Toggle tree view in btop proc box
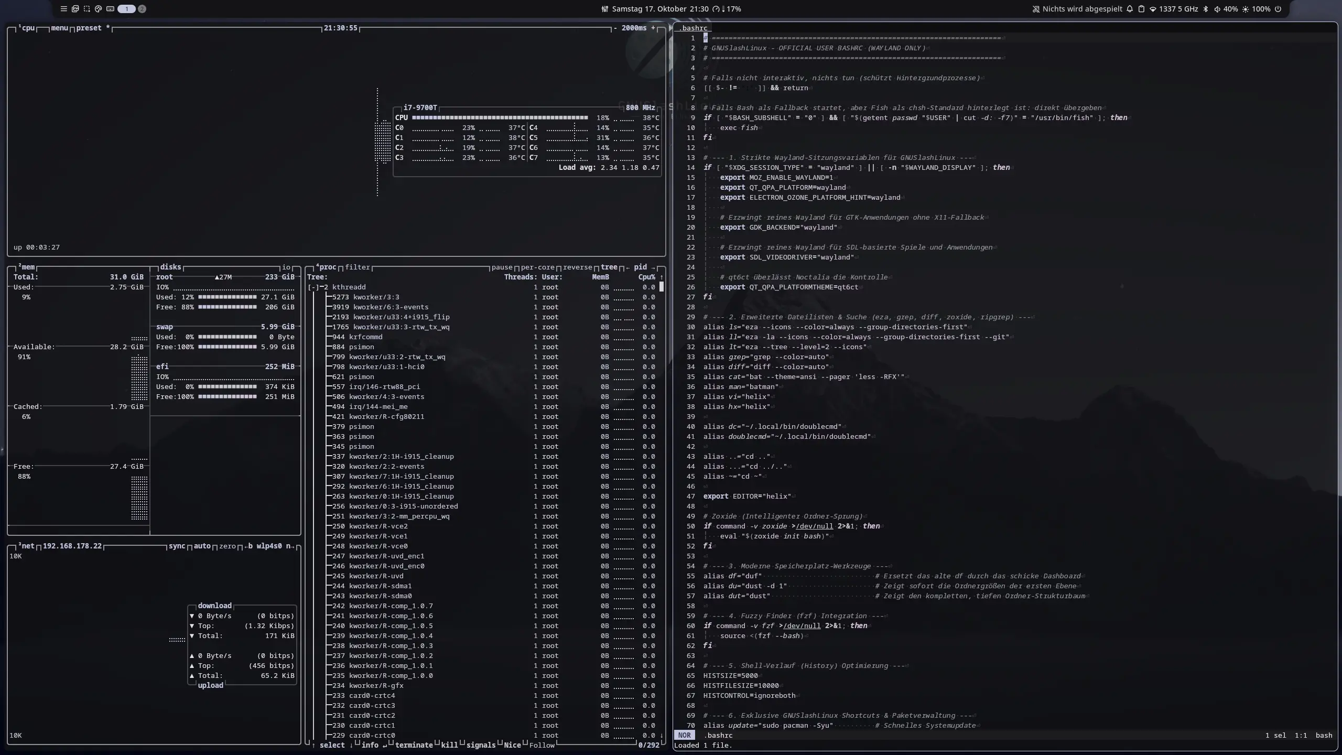 tap(609, 267)
